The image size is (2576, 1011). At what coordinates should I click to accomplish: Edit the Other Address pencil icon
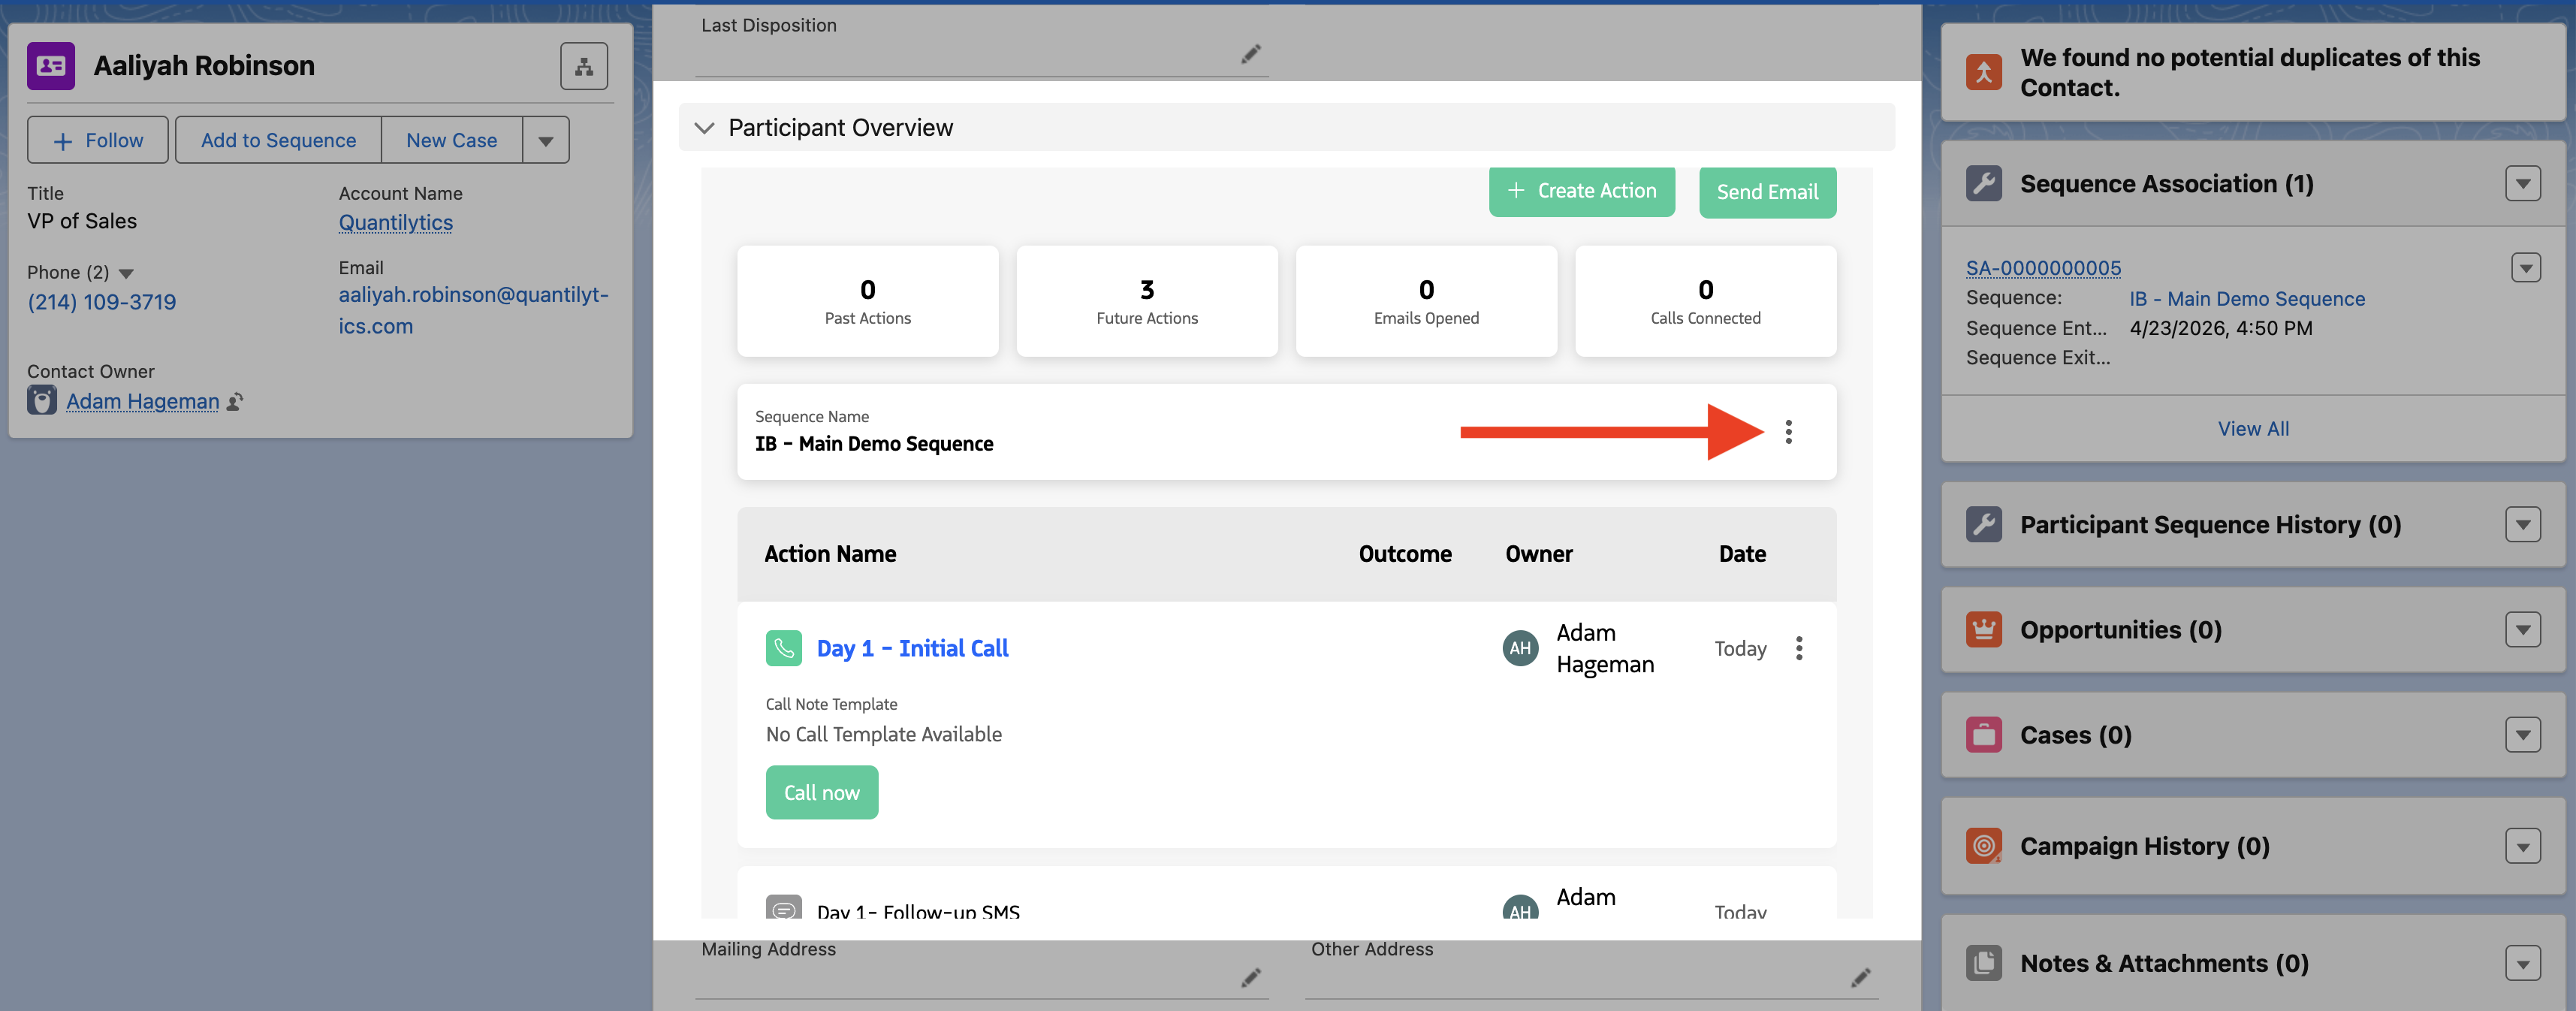[x=1862, y=977]
